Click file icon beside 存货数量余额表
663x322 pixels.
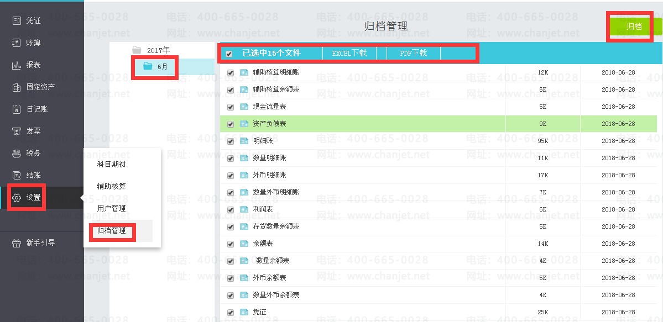pyautogui.click(x=244, y=226)
